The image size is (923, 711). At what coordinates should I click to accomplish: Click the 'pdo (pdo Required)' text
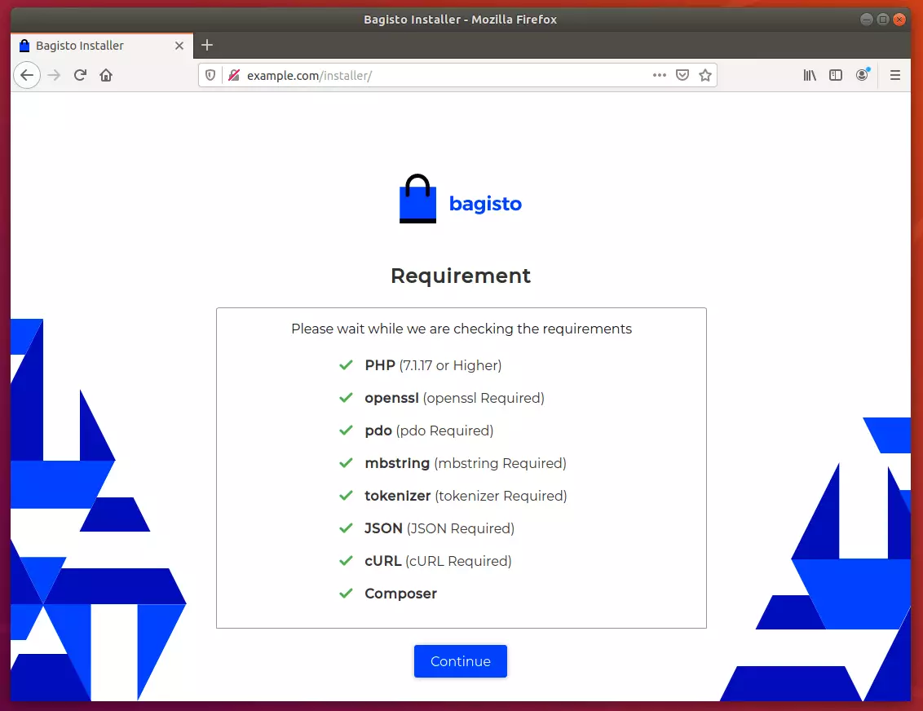click(x=429, y=431)
